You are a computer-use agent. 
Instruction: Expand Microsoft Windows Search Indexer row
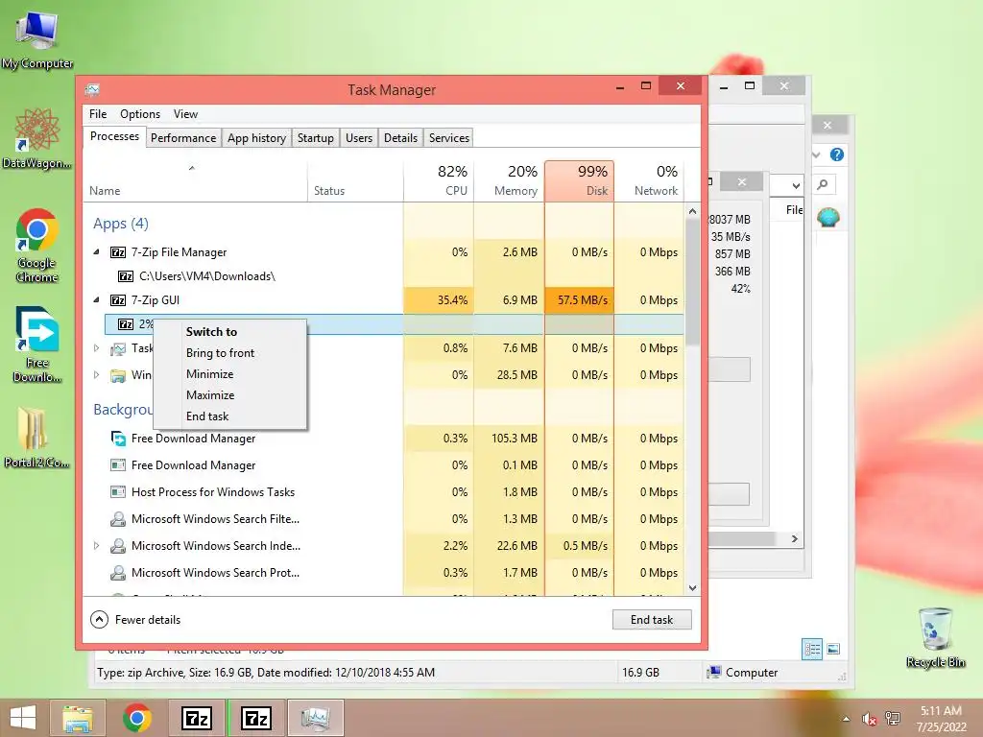pos(96,546)
